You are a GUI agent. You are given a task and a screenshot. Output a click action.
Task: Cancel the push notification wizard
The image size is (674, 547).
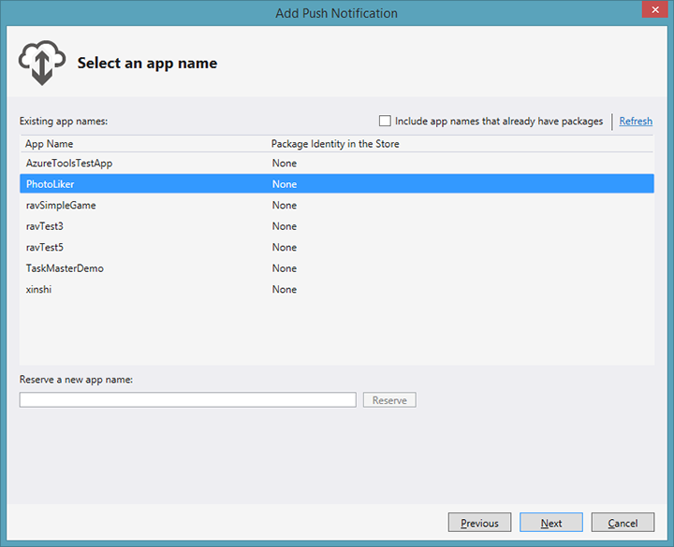pos(623,523)
